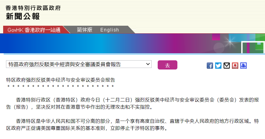Print the page using the printer icon

click(x=243, y=66)
